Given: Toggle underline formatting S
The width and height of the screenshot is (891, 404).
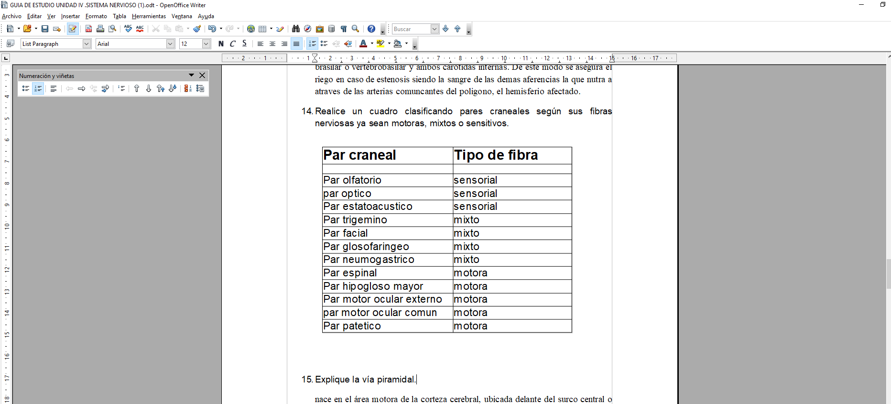Looking at the screenshot, I should pos(245,44).
